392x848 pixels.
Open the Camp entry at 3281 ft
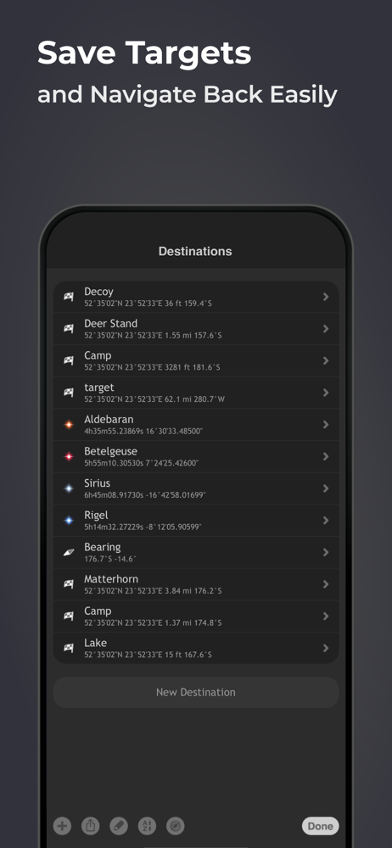[196, 360]
